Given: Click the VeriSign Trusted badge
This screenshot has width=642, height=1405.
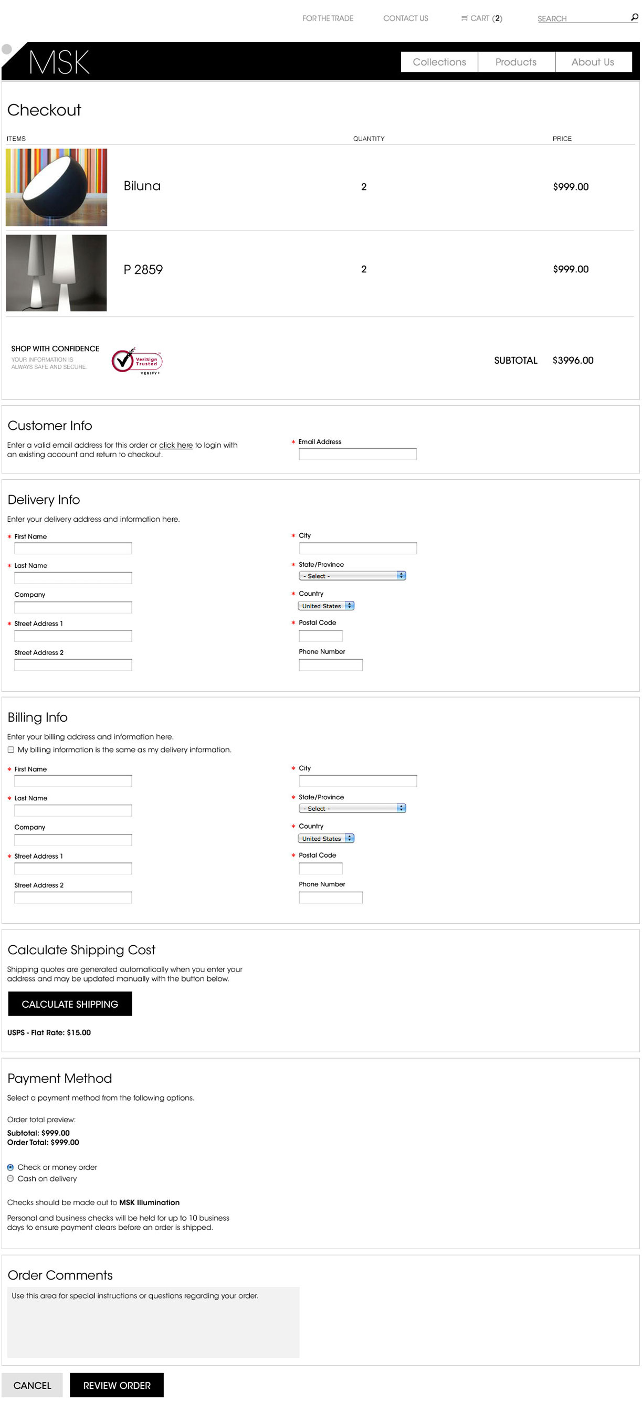Looking at the screenshot, I should [x=137, y=361].
